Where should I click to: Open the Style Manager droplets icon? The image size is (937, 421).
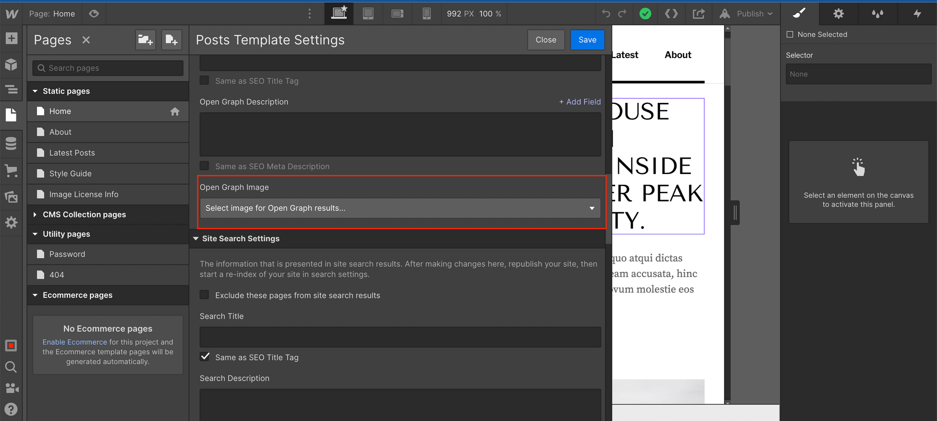(x=877, y=14)
